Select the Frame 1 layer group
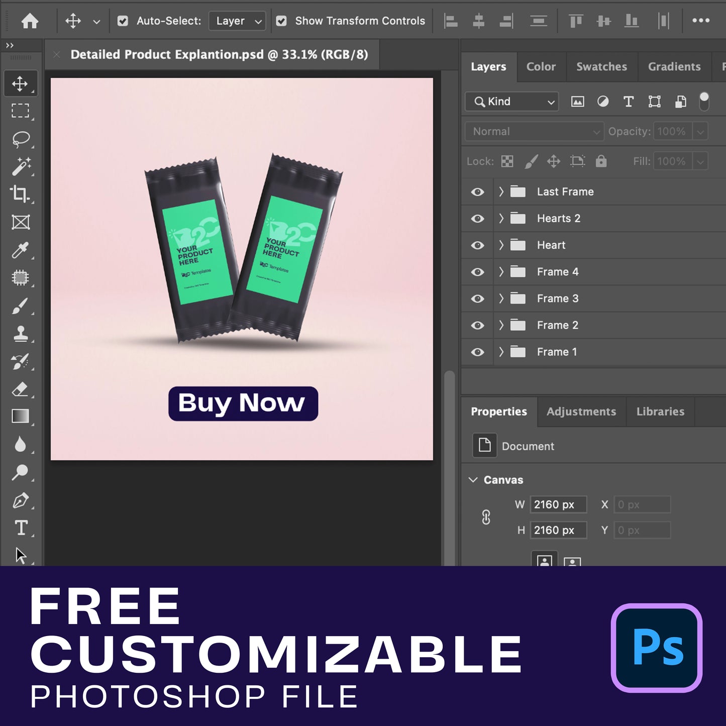This screenshot has height=726, width=726. [x=557, y=352]
